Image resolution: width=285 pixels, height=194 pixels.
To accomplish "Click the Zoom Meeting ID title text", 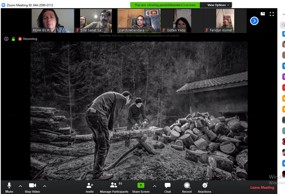I will [30, 5].
